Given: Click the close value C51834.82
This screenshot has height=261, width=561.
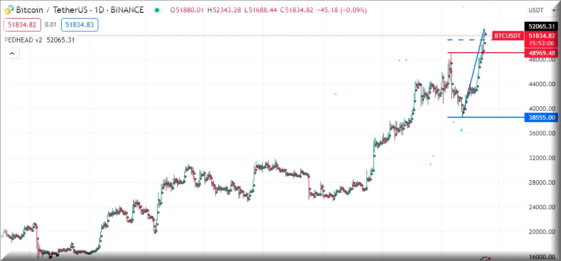Looking at the screenshot, I should click(x=296, y=10).
